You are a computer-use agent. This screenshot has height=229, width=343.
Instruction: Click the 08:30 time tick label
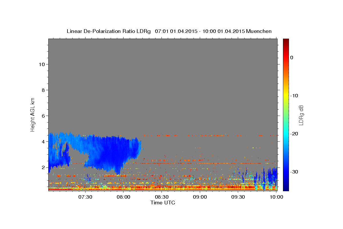point(161,197)
